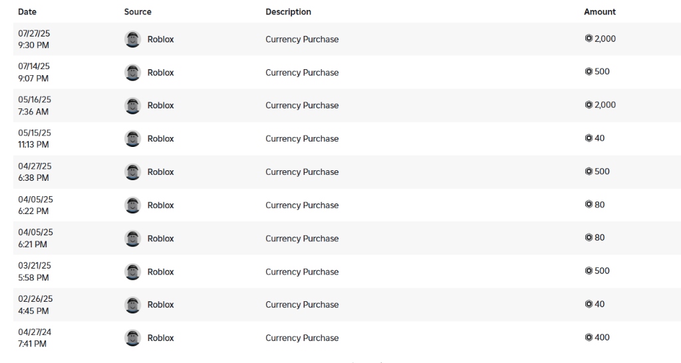
Task: Click the 2,000 amount in the 07/27/25 row
Action: (605, 39)
